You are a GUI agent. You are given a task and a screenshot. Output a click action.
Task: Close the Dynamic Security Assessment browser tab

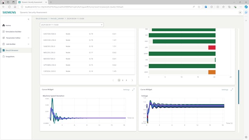[x=46, y=2]
